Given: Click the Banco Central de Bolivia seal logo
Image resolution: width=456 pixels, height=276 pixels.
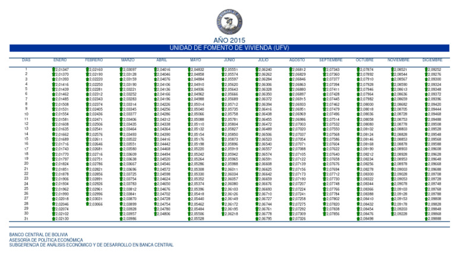Looking at the screenshot, I should [x=229, y=17].
